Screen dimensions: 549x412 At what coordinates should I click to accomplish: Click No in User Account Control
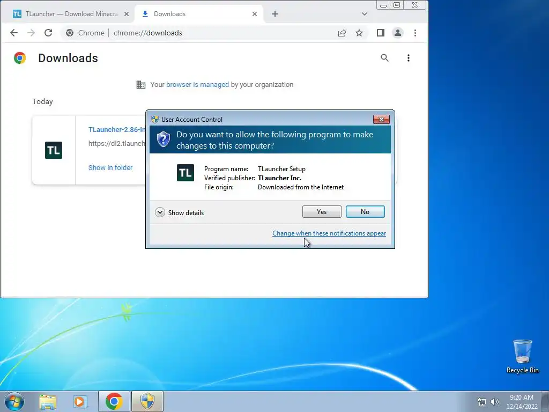(365, 211)
